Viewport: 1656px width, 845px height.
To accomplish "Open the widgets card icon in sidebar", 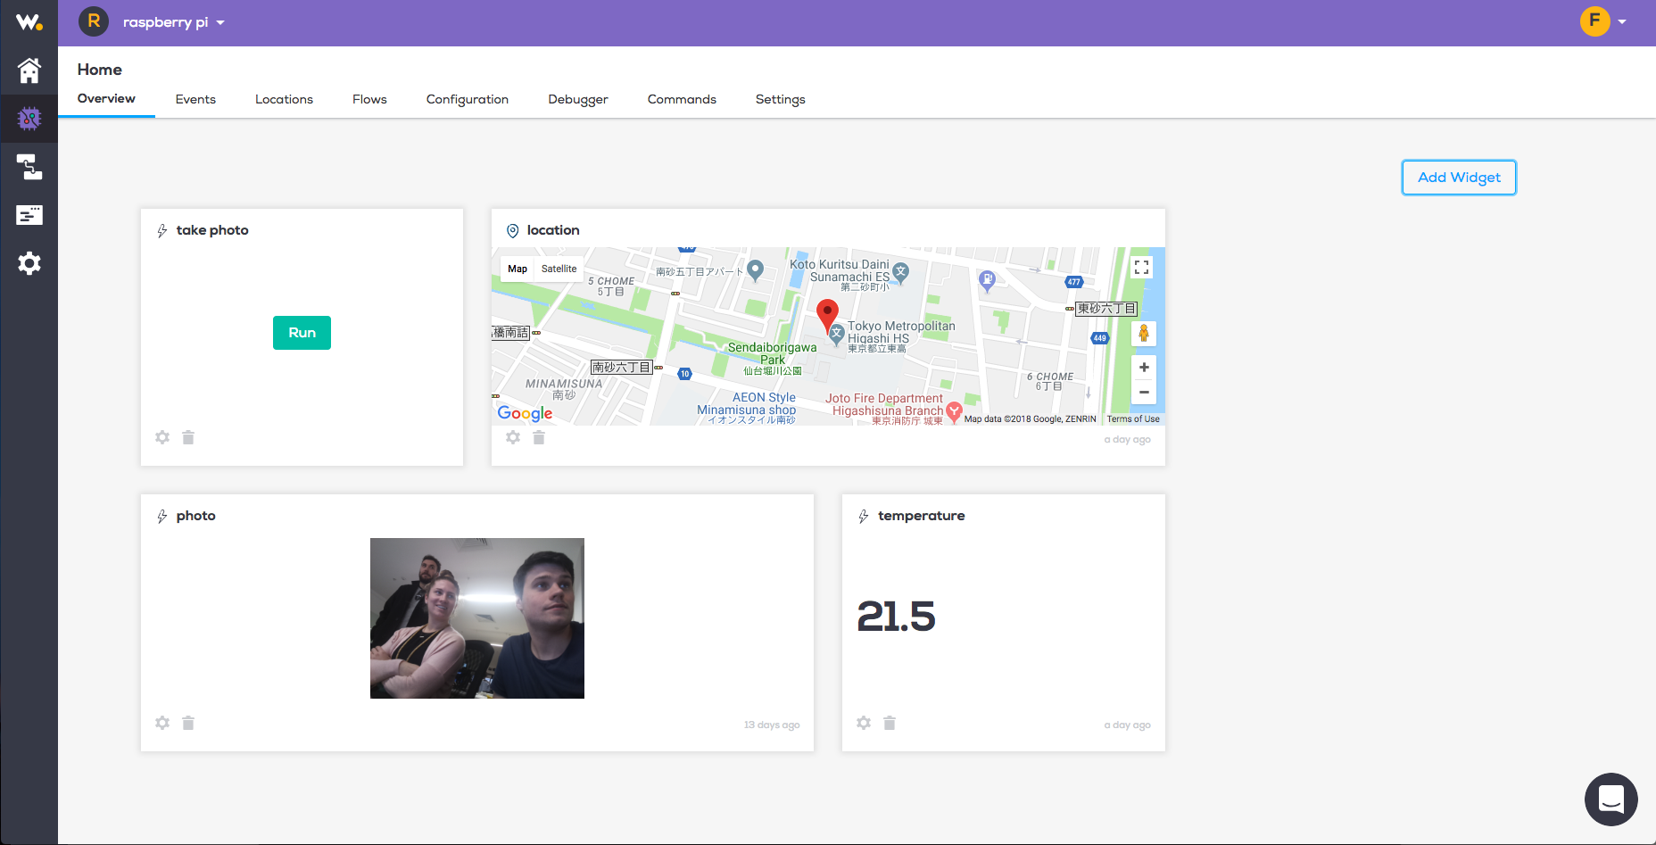I will tap(29, 215).
